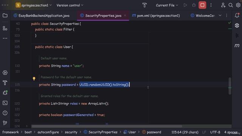Change line separator LF in status bar
242x136 pixels.
(x=204, y=132)
